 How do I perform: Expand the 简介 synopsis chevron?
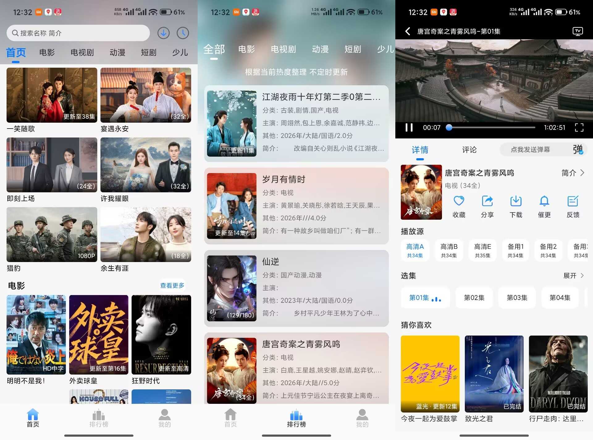pyautogui.click(x=582, y=173)
